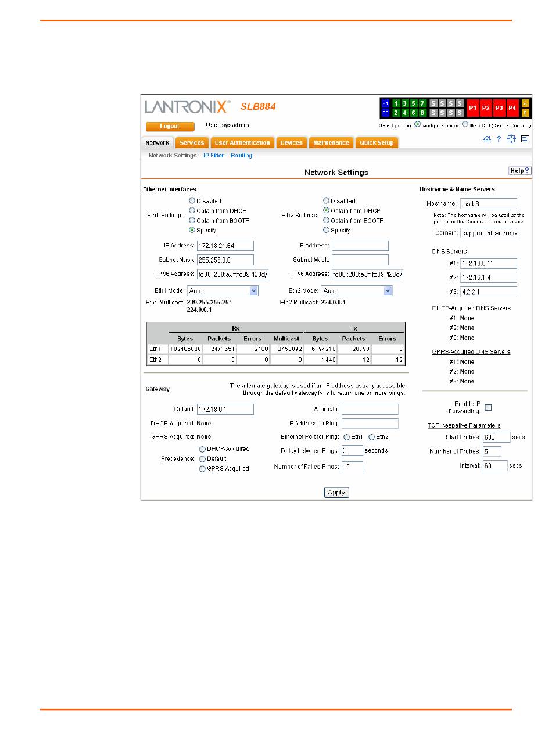Select the blue E1 Ethernet port icon
The image size is (552, 732).
click(x=385, y=103)
